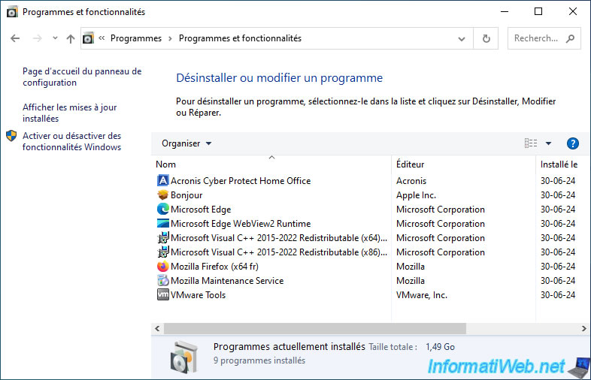The height and width of the screenshot is (380, 591).
Task: Click Programmes et fonctionnalités breadcrumb
Action: coord(240,38)
